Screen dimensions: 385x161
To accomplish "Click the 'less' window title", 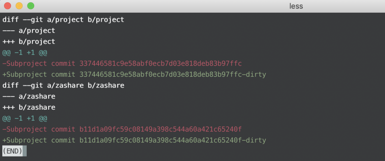I will (x=296, y=6).
